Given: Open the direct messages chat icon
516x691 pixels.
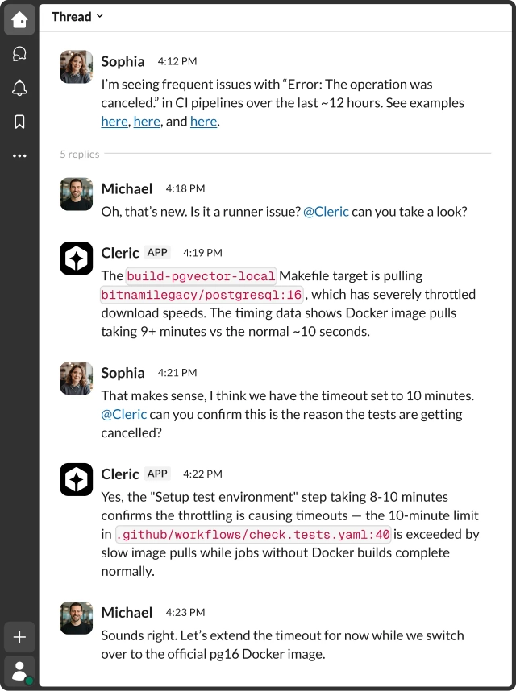Looking at the screenshot, I should tap(19, 54).
